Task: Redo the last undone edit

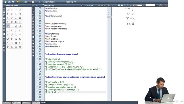Action: [22, 2]
